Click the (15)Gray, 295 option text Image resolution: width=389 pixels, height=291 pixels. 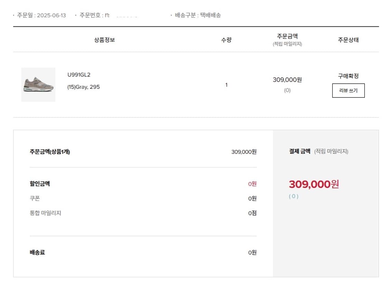(83, 87)
